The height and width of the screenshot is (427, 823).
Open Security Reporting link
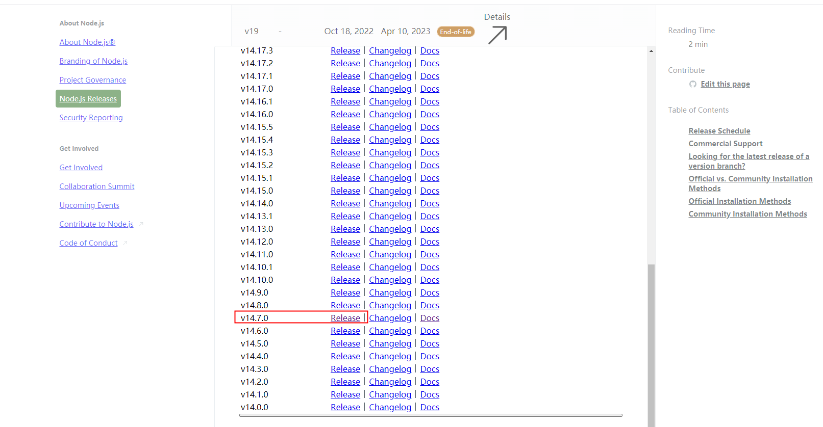(x=91, y=118)
